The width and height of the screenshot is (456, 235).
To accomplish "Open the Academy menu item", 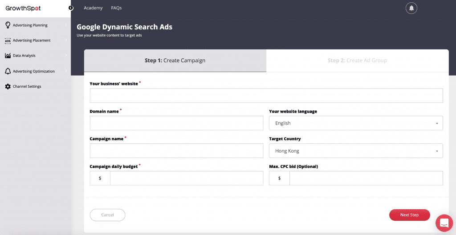I will 93,8.
